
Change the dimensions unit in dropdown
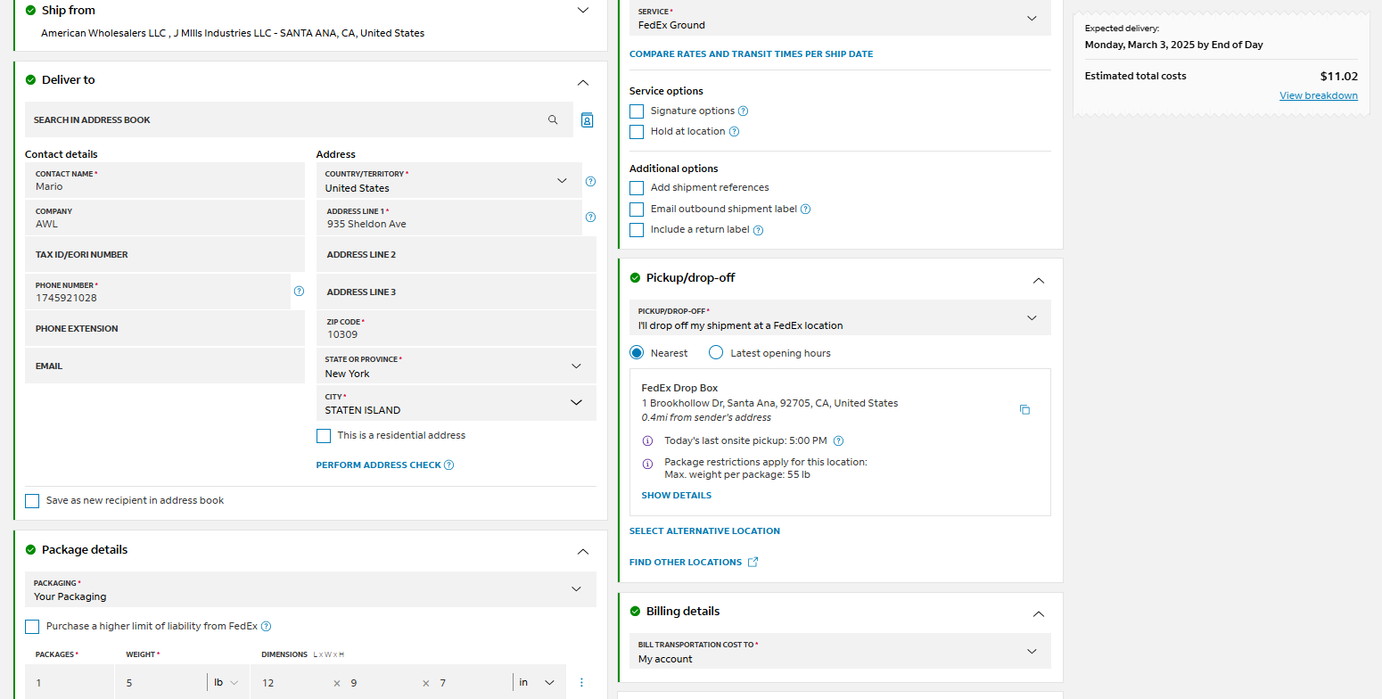point(538,682)
